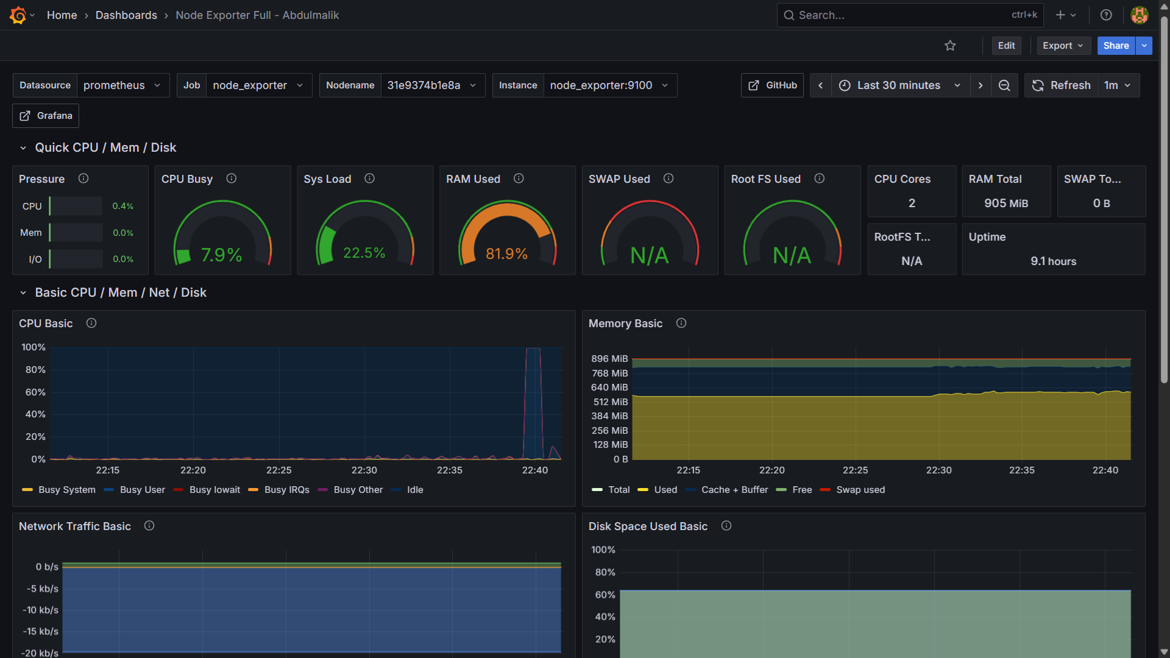Show info icon for RAM Used panel

pos(519,179)
